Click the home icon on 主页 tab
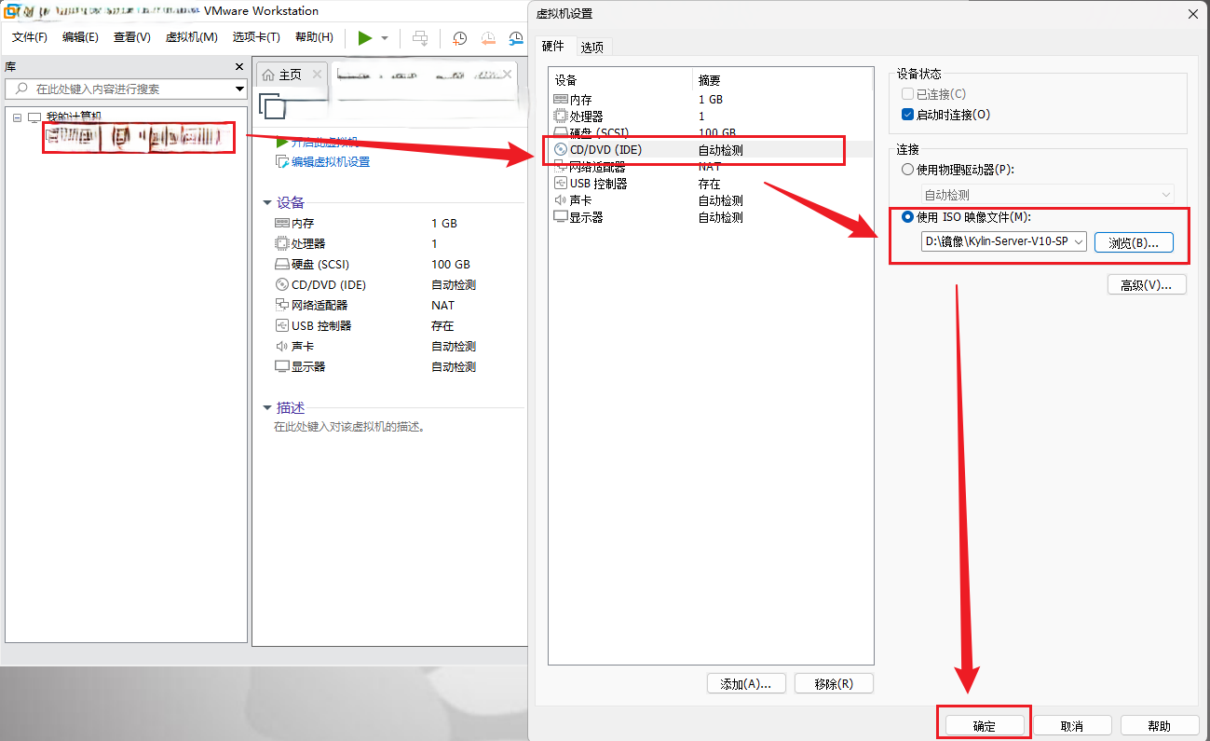This screenshot has width=1210, height=741. pos(268,75)
